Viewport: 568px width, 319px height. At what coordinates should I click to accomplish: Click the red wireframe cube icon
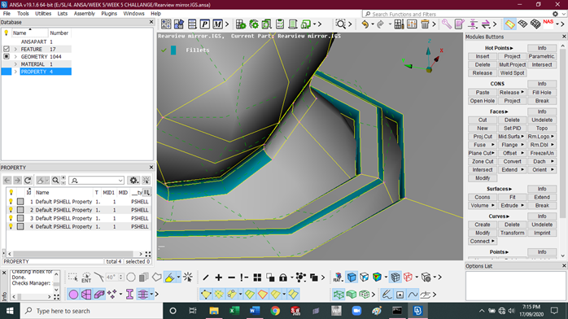pos(408,277)
